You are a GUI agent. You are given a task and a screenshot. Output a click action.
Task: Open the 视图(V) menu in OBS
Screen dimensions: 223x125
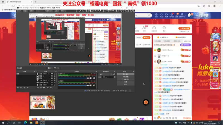[x=32, y=11]
